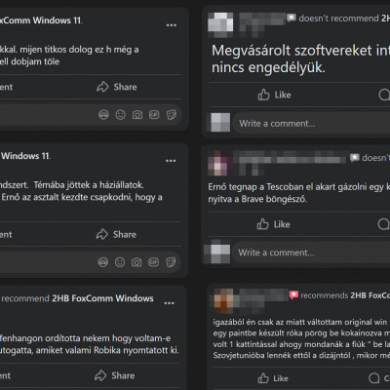This screenshot has width=390, height=390.
Task: Click own avatar beside comment box under 'Megvásárolt' review
Action: coord(220,123)
